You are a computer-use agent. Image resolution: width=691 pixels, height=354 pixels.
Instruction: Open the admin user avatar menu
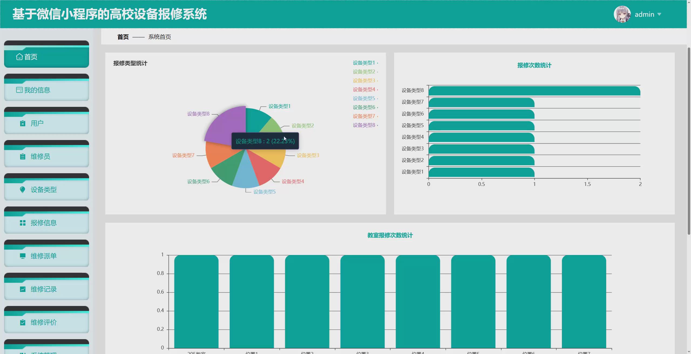(x=622, y=14)
